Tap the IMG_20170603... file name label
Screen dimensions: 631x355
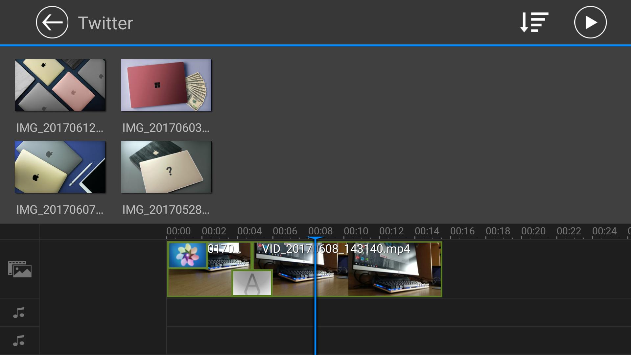coord(166,128)
